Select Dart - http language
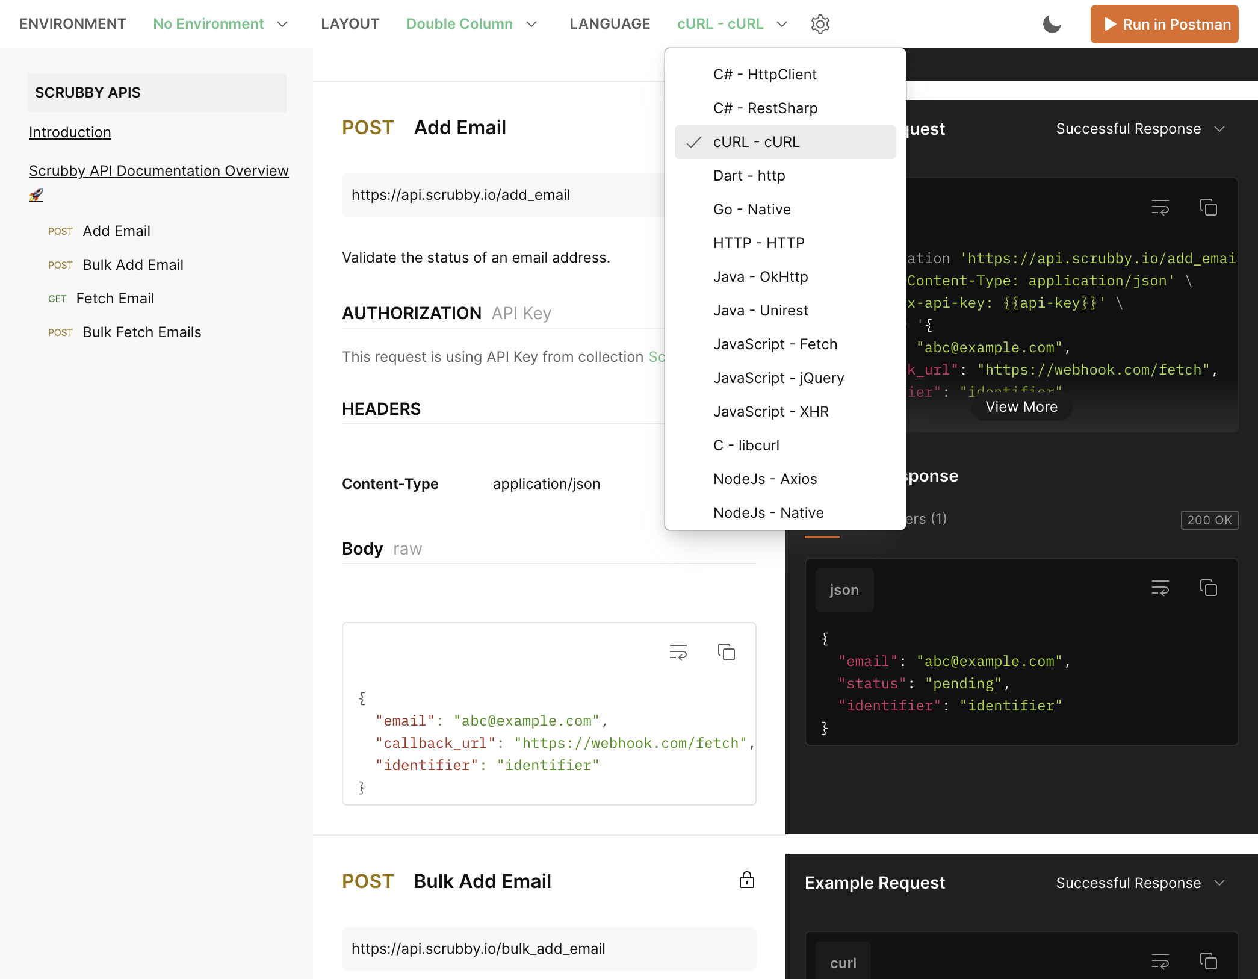Image resolution: width=1258 pixels, height=979 pixels. [785, 176]
